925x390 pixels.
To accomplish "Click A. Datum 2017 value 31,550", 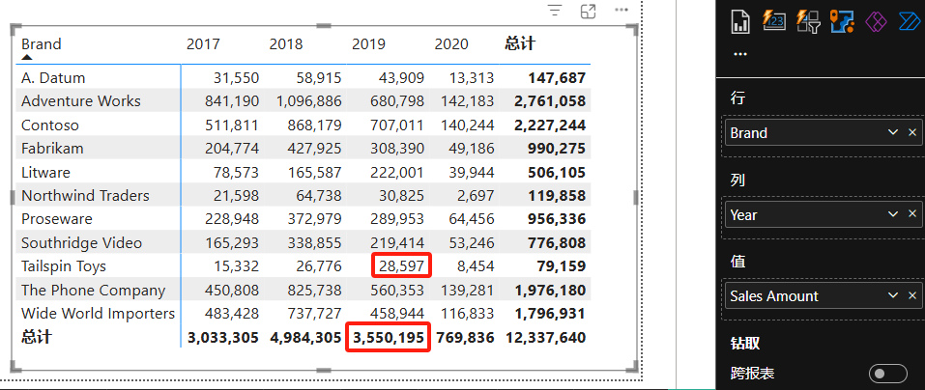I will coord(236,78).
